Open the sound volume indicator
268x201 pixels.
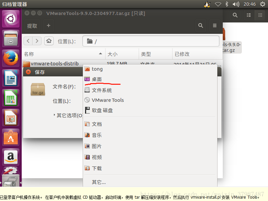point(236,4)
